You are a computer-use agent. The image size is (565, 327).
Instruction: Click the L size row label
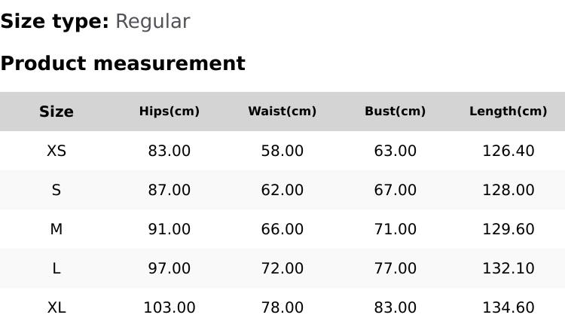pyautogui.click(x=56, y=268)
